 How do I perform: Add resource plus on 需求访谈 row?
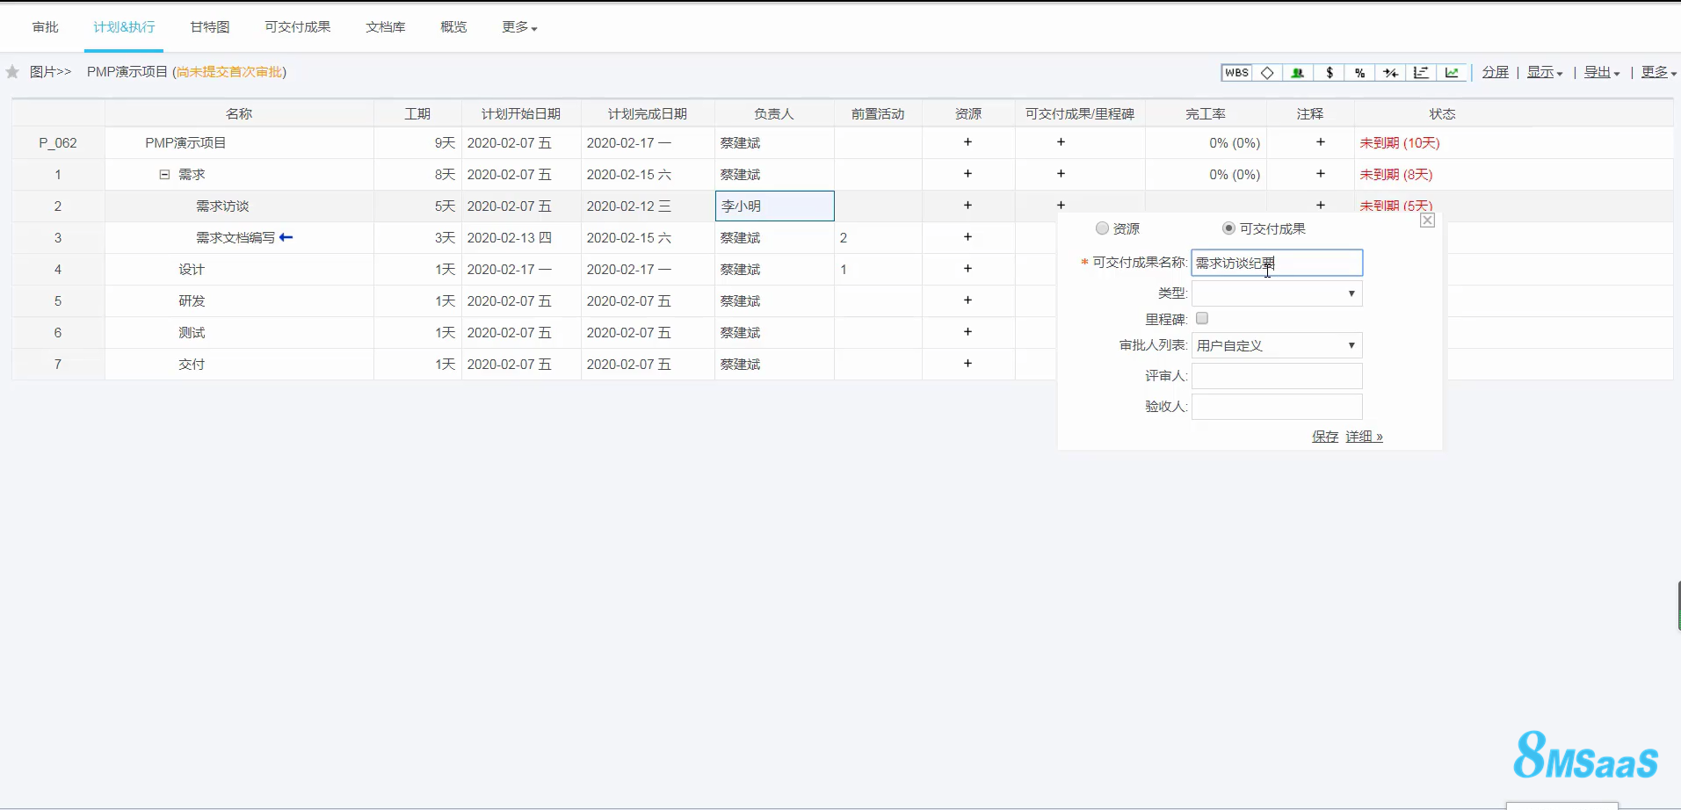point(967,206)
